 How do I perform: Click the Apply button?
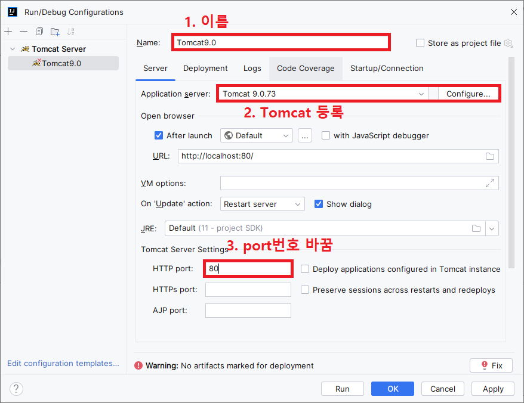point(493,389)
